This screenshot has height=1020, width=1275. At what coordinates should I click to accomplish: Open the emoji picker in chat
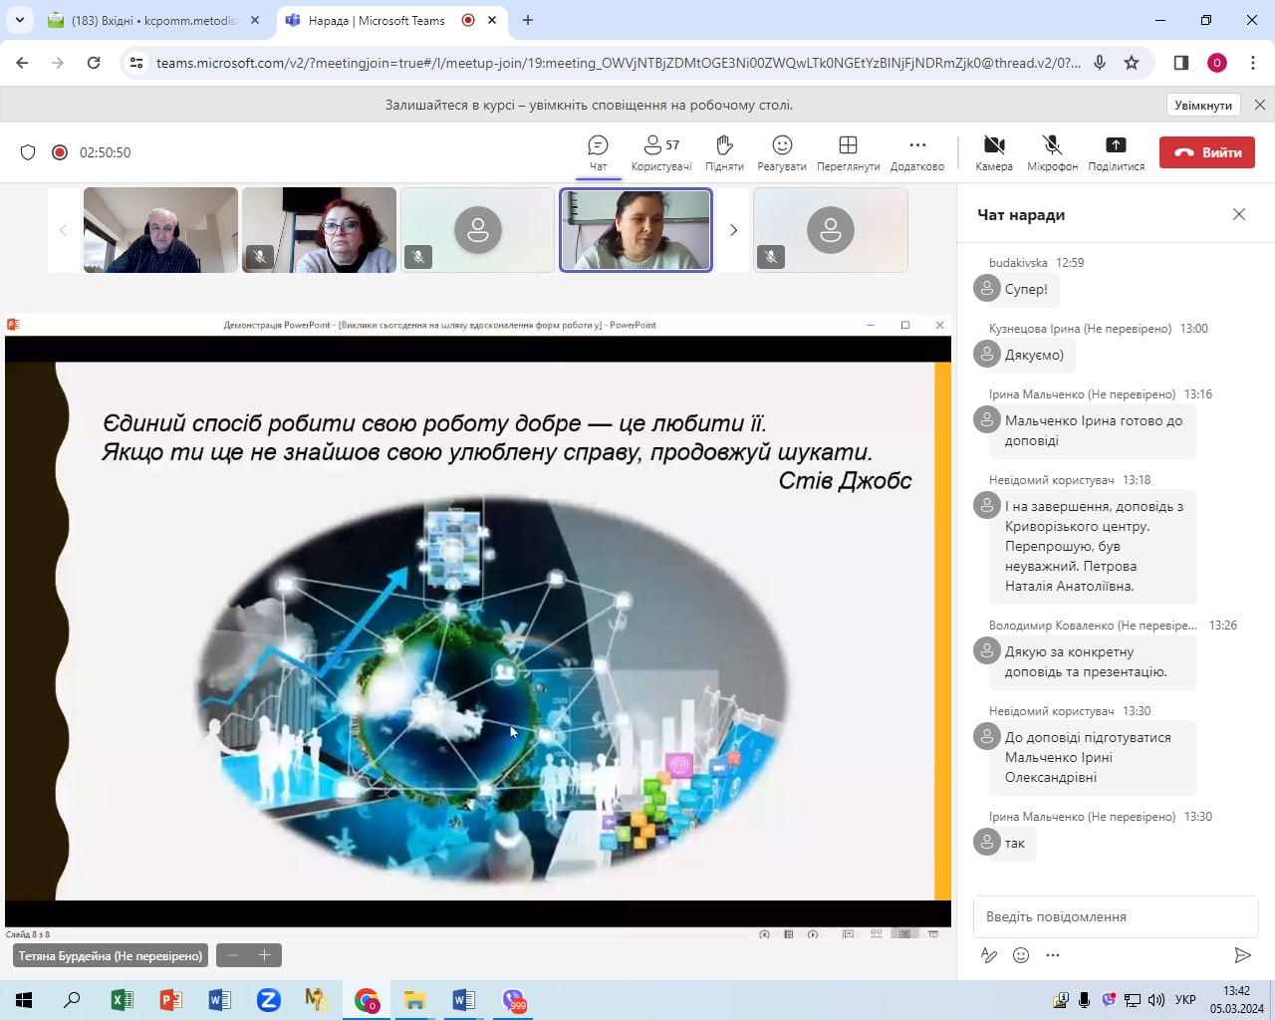1021,955
